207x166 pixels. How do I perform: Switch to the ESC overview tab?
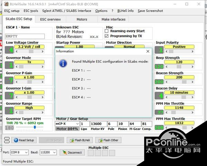point(50,19)
